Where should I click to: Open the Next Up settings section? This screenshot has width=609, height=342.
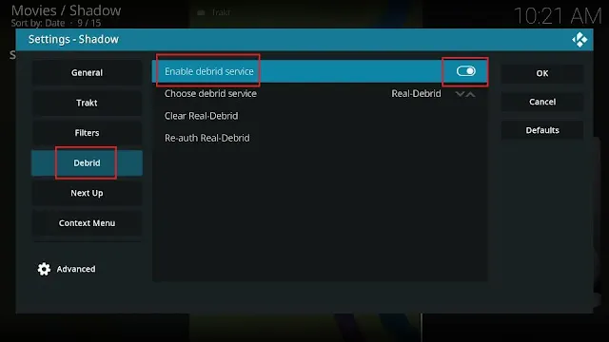click(x=87, y=193)
